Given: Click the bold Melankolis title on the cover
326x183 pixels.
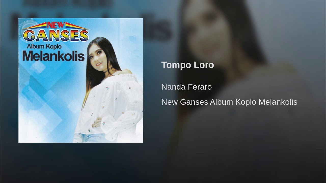Looking at the screenshot, I should point(53,56).
